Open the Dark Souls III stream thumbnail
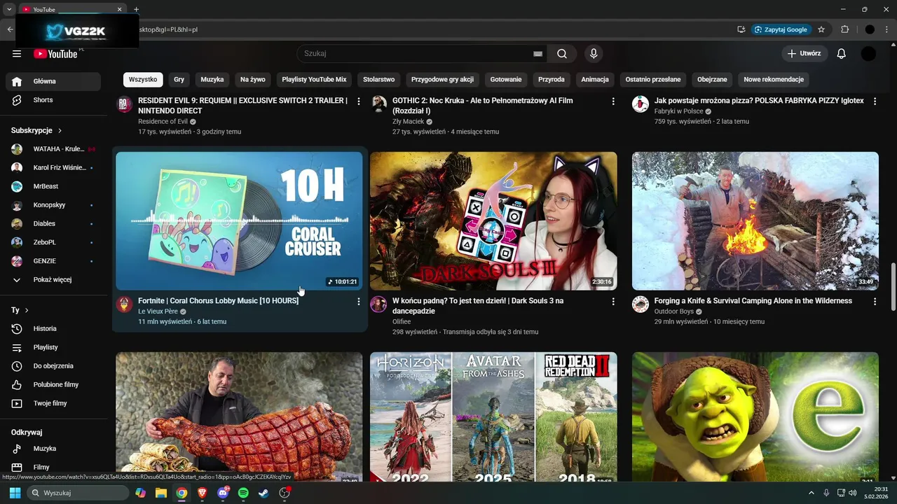 (x=493, y=221)
